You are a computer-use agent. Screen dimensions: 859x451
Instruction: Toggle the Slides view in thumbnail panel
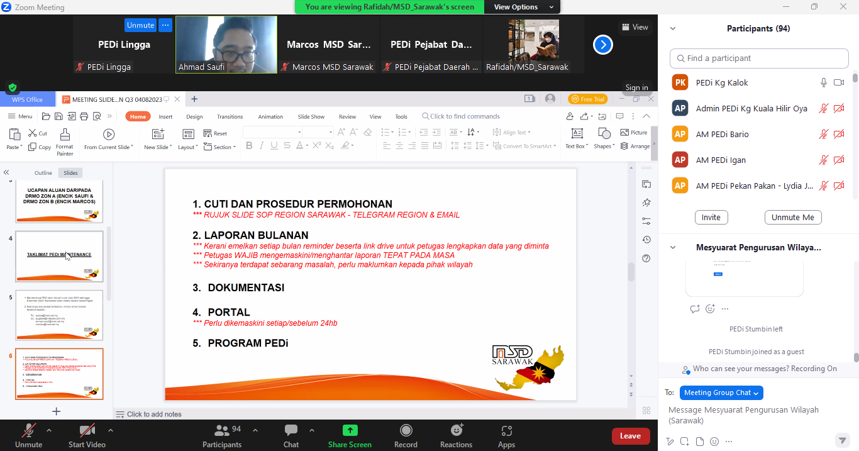pyautogui.click(x=70, y=173)
